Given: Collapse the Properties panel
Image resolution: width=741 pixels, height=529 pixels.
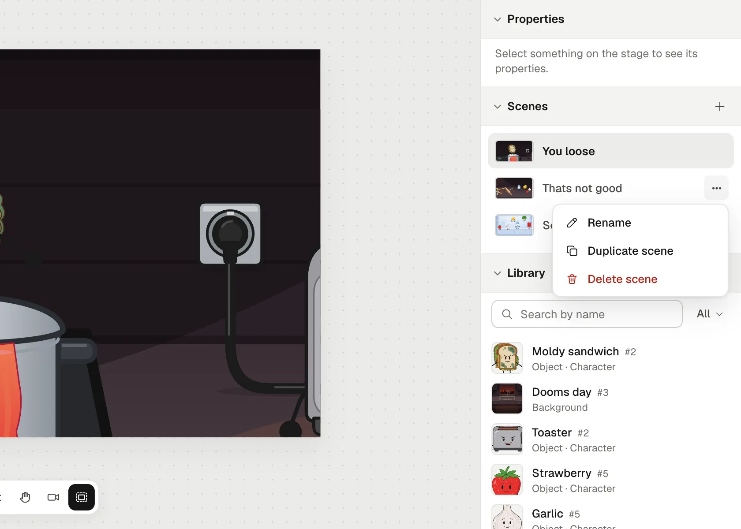Looking at the screenshot, I should (498, 19).
